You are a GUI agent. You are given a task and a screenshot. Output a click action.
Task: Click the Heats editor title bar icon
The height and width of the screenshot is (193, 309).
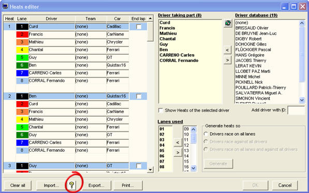click(x=5, y=7)
